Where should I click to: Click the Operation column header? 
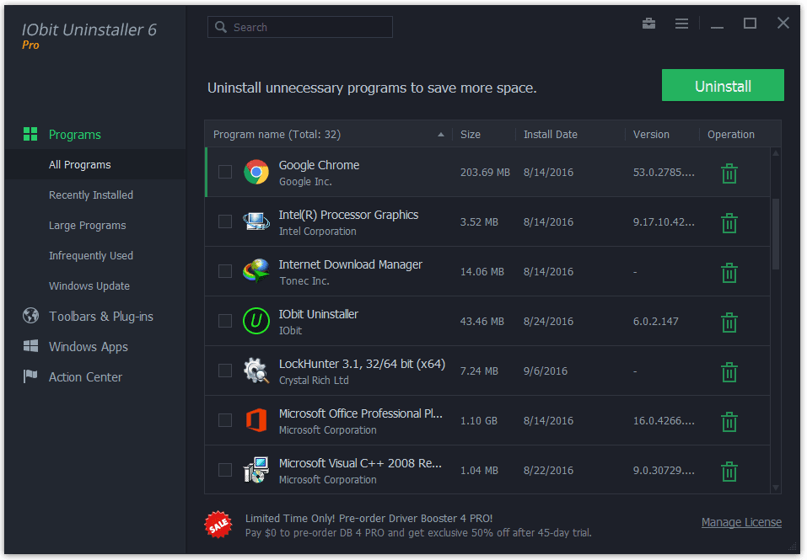(731, 134)
